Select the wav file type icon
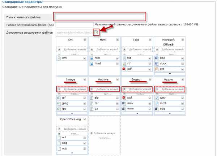The height and width of the screenshot is (156, 217). (x=157, y=98)
